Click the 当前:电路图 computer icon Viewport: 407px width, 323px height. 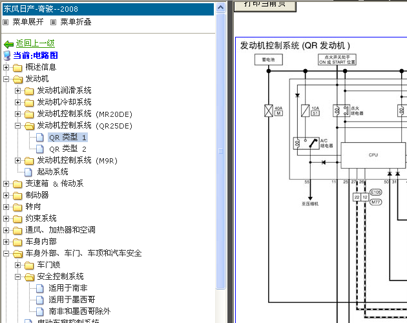[x=7, y=56]
